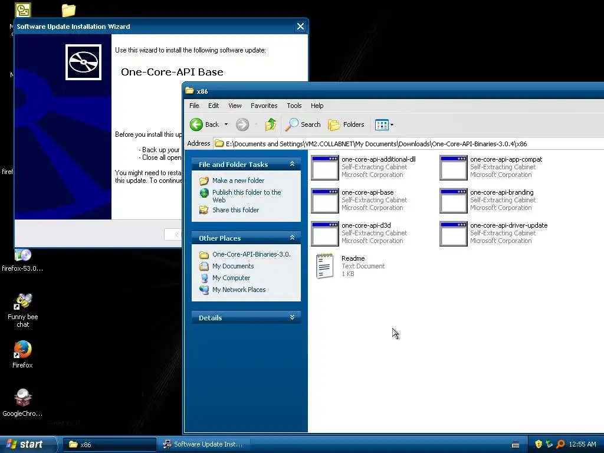This screenshot has height=453, width=604.
Task: Open the Tools menu
Action: 294,106
